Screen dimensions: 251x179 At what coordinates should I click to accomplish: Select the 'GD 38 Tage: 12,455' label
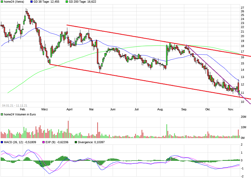pyautogui.click(x=46, y=2)
